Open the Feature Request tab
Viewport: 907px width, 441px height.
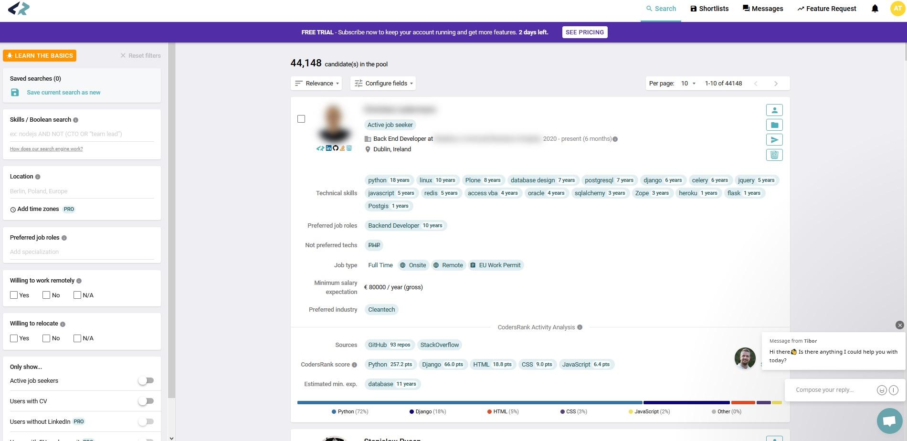pyautogui.click(x=827, y=9)
